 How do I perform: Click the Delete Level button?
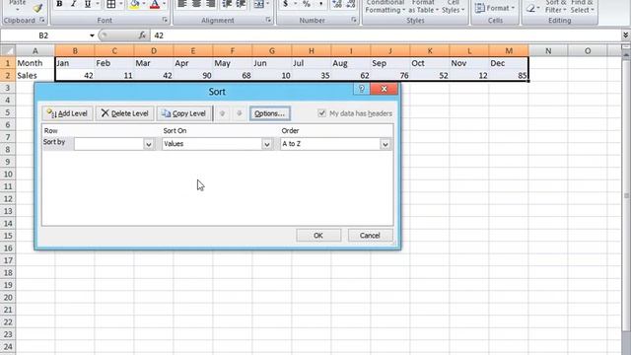click(x=125, y=113)
